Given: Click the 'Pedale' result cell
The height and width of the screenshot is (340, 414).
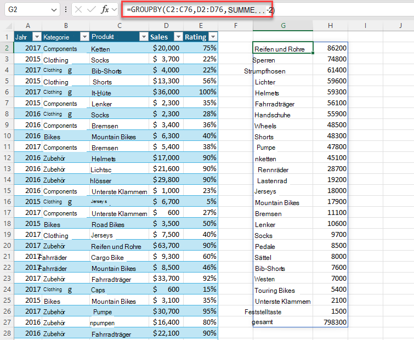Looking at the screenshot, I should pyautogui.click(x=283, y=246).
